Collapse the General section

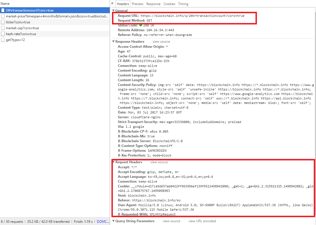(x=113, y=10)
